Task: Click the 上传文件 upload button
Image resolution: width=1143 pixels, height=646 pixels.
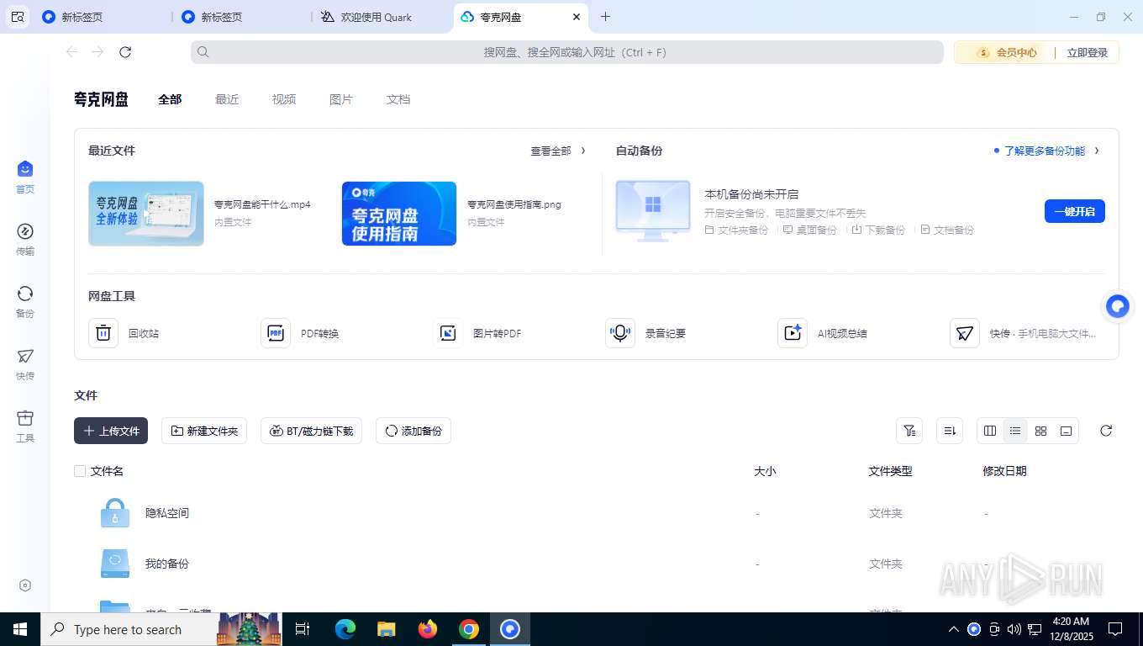Action: 111,431
